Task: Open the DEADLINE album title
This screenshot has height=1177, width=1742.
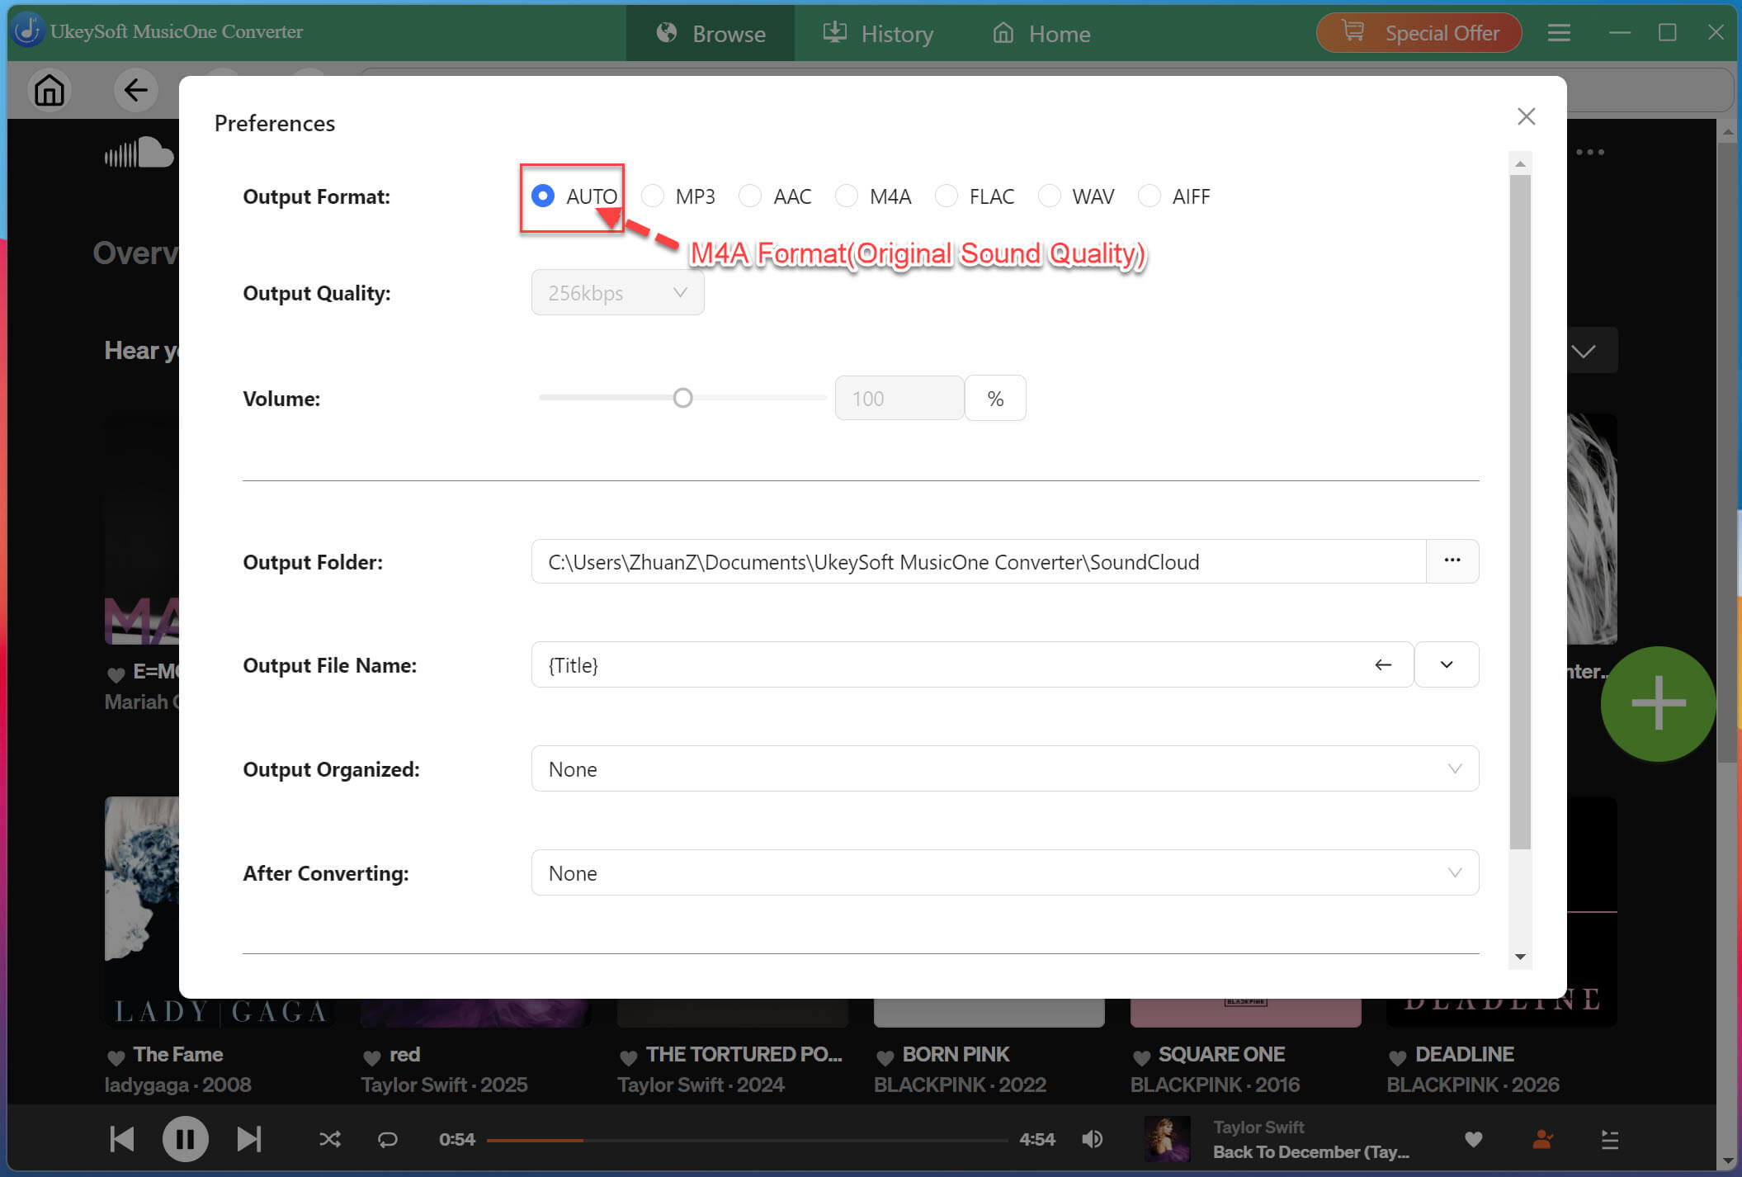Action: 1464,1055
